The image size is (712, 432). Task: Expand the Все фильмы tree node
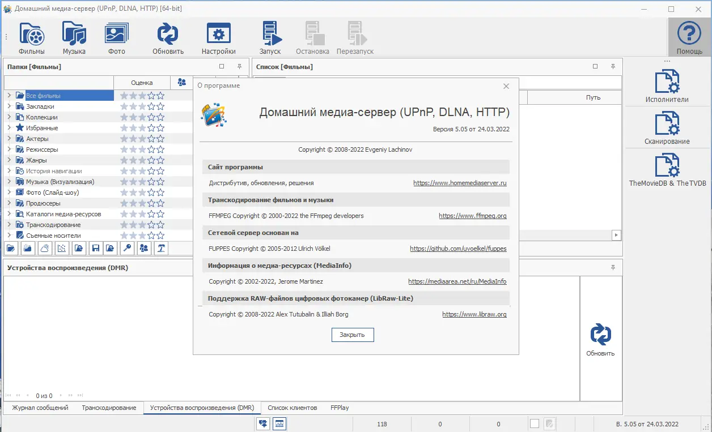(x=9, y=96)
